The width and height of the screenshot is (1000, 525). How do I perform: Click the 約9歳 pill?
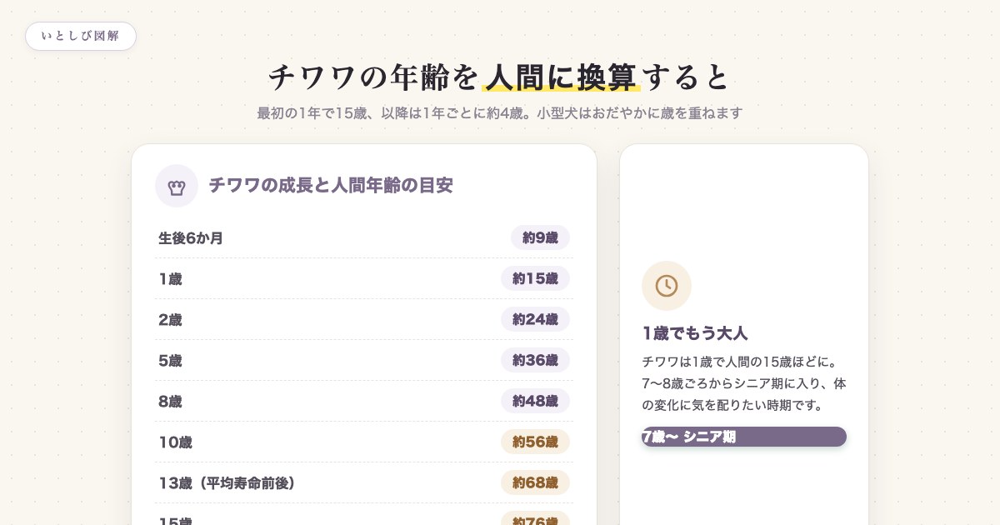coord(540,237)
